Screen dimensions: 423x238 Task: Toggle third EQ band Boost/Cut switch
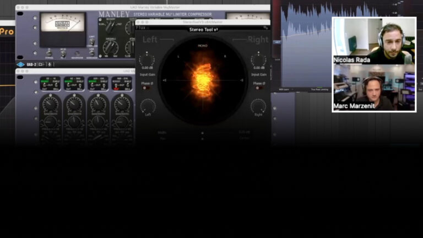(x=93, y=85)
